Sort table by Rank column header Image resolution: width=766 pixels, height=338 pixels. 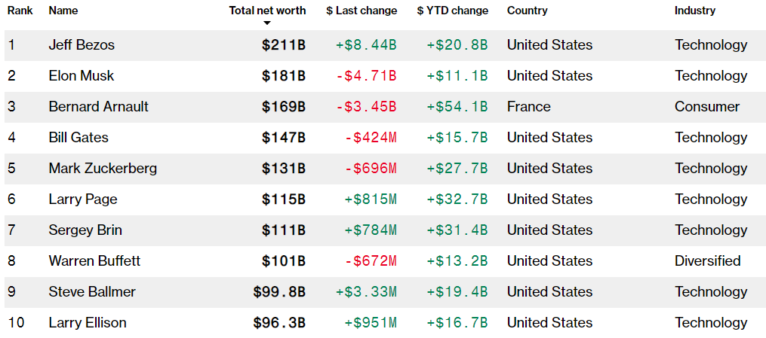click(x=20, y=11)
